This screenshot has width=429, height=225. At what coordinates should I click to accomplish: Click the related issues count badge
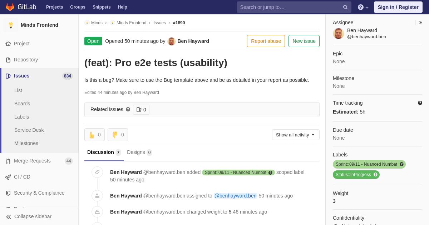141,110
